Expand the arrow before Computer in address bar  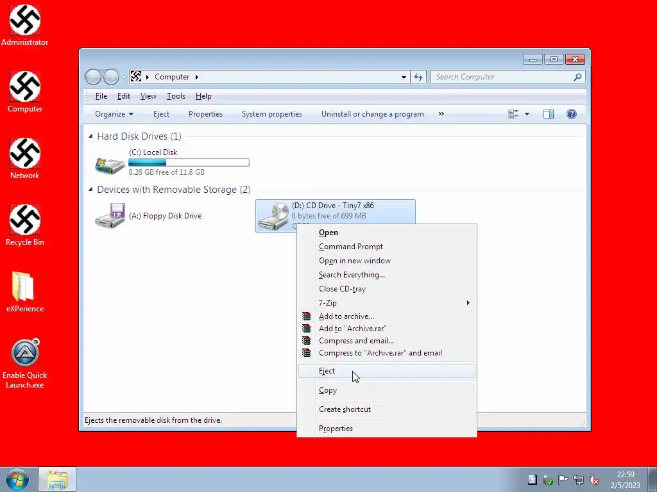[x=148, y=77]
